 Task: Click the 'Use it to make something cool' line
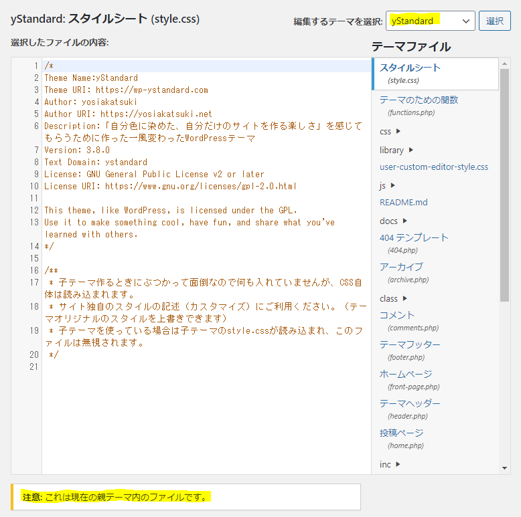[x=190, y=228]
